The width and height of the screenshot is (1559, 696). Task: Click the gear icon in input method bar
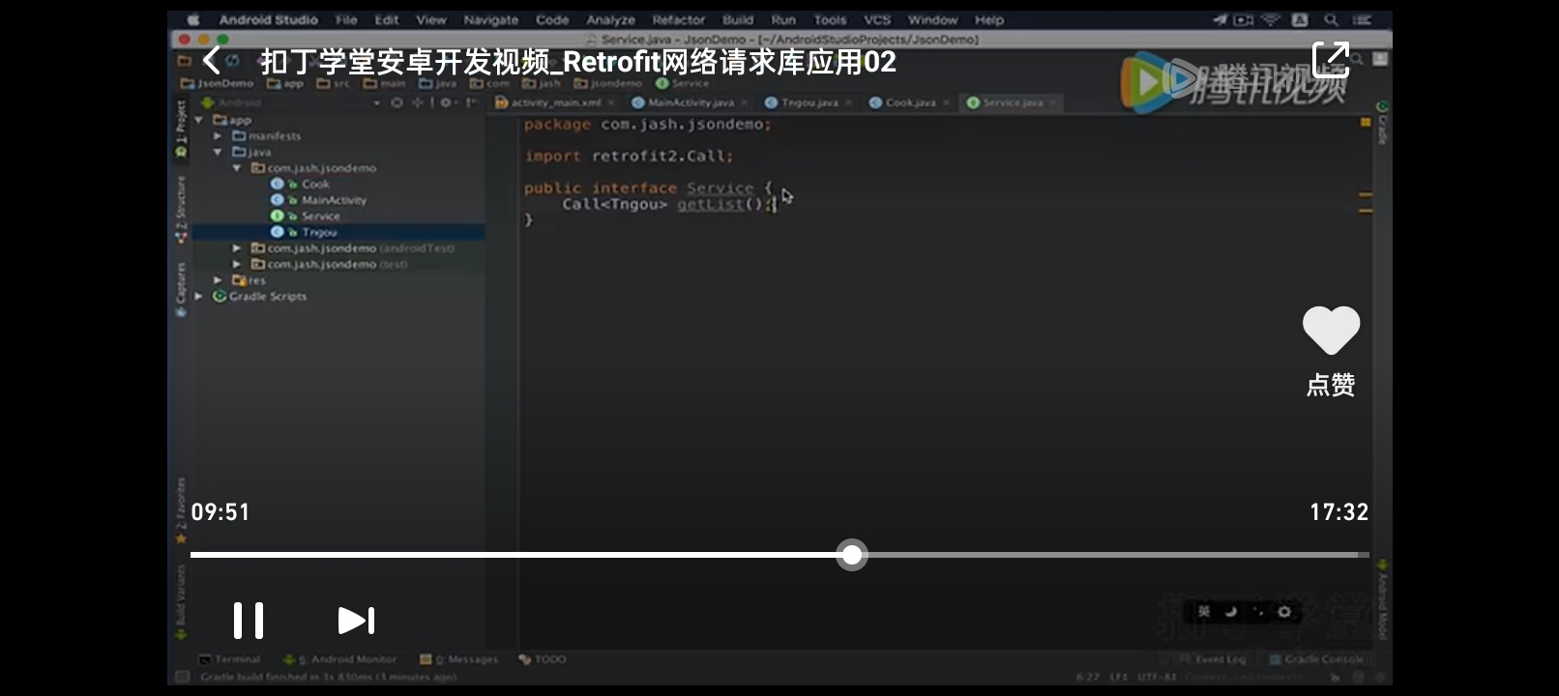tap(1284, 612)
